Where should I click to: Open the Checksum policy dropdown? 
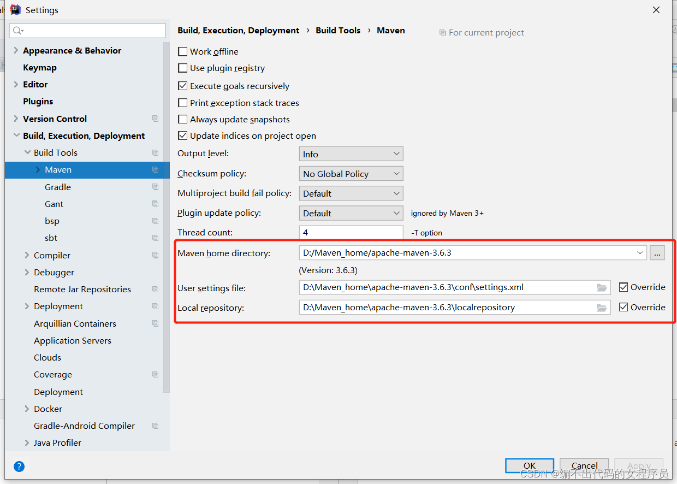tap(351, 174)
